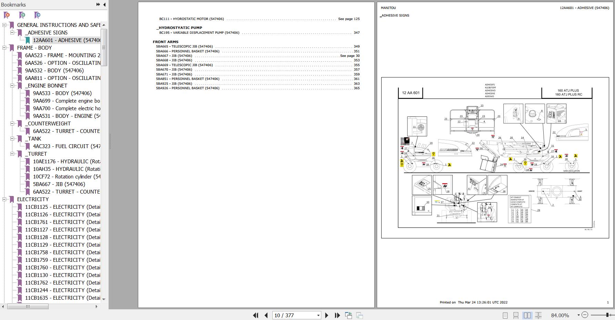Collapse the _TURRET bookmark group
The height and width of the screenshot is (320, 615).
(x=12, y=154)
